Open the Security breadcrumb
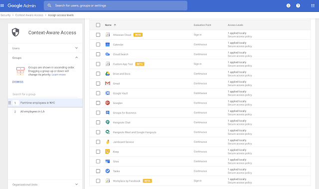The width and height of the screenshot is (319, 189). coord(5,15)
